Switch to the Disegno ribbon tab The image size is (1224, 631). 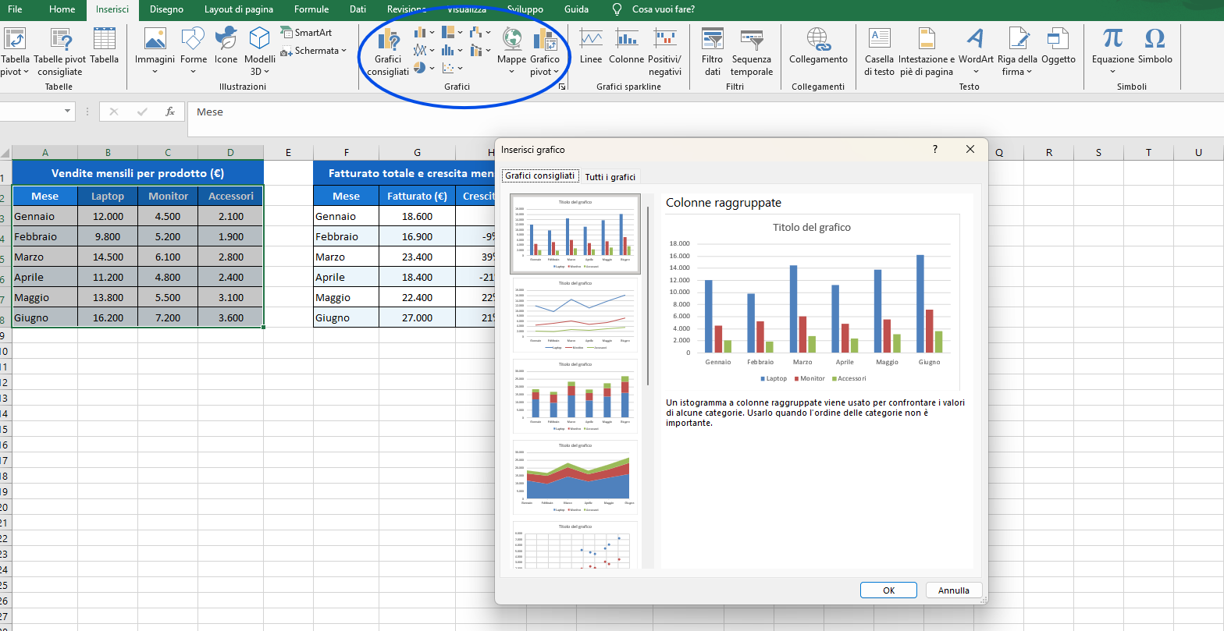pyautogui.click(x=166, y=9)
